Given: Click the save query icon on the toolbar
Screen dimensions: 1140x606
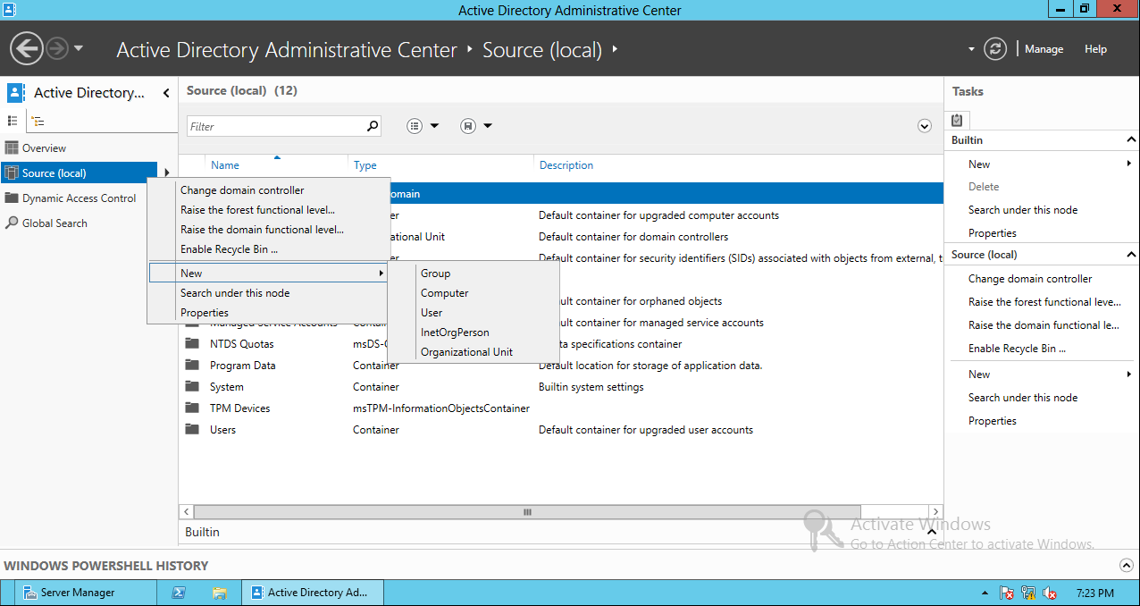Looking at the screenshot, I should [468, 125].
